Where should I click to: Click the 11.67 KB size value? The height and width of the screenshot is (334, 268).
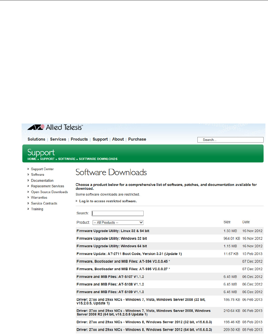pos(231,254)
